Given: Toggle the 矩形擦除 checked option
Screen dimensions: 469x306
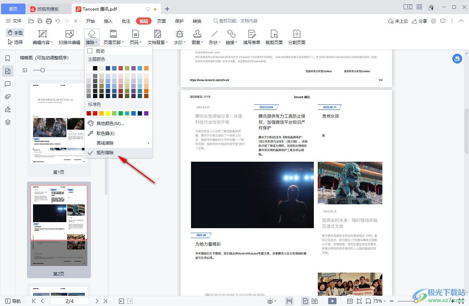Looking at the screenshot, I should pyautogui.click(x=118, y=153).
